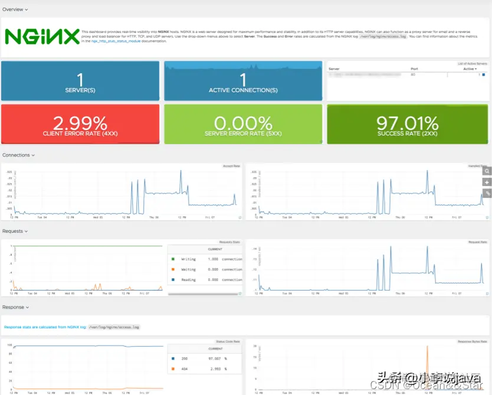Click CURRENT header in Status Code Rate legend
Screen dimensions: 492x395
[215, 348]
